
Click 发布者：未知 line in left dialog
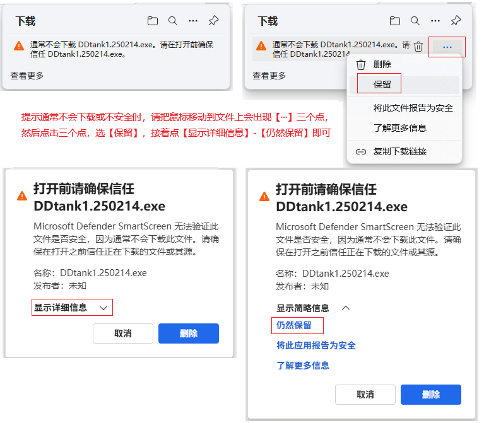click(59, 286)
